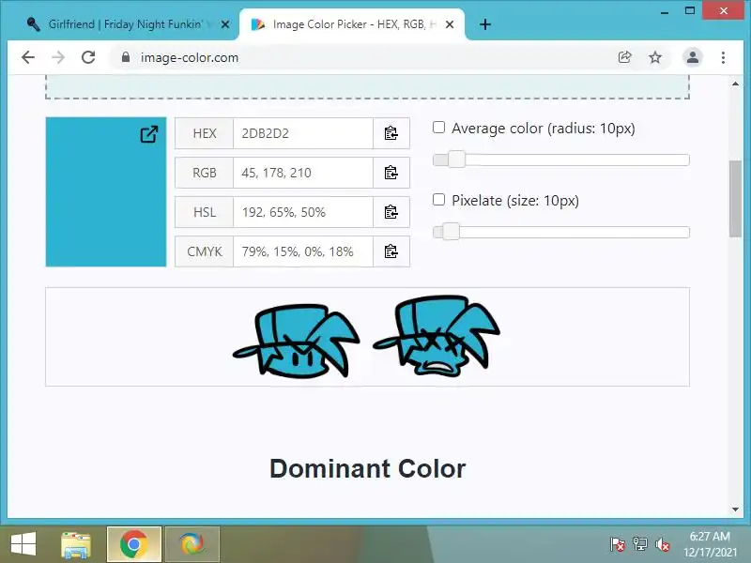Copy the CMYK value to clipboard
Screen dimensions: 751x563
pos(391,251)
